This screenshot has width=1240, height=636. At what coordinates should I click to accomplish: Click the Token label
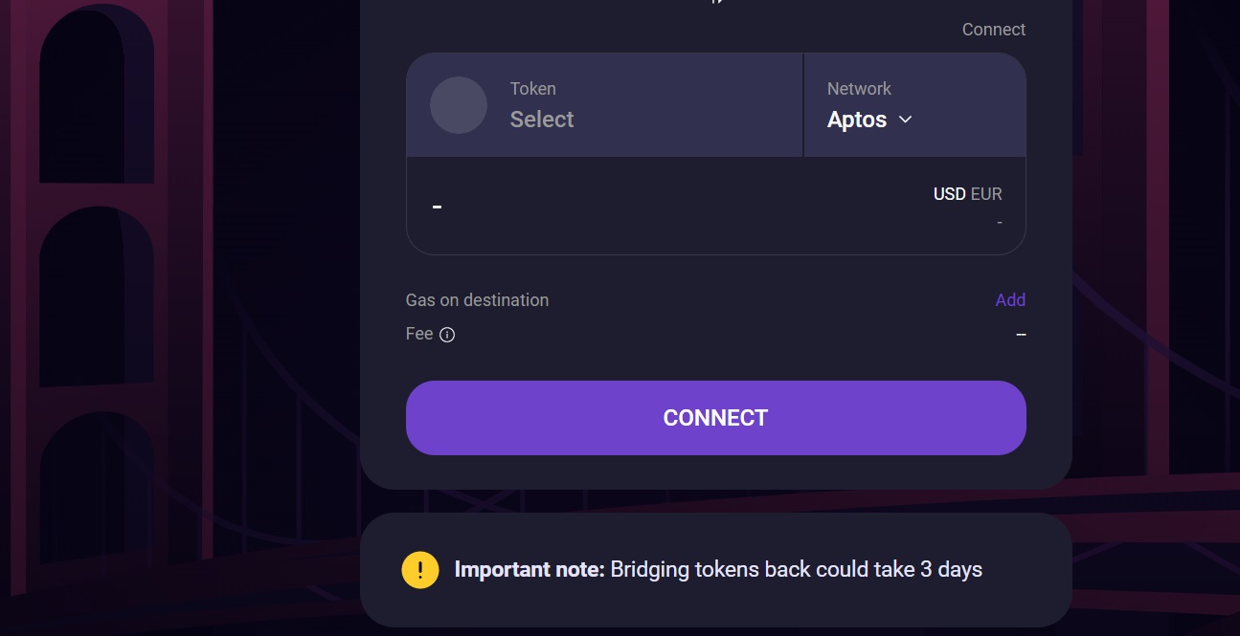click(x=532, y=89)
